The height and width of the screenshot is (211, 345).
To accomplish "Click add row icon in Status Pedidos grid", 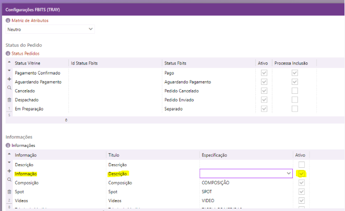I will coord(9,79).
